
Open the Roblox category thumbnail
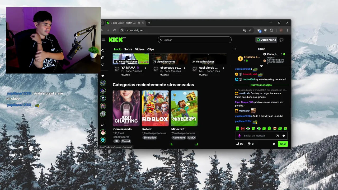pyautogui.click(x=155, y=108)
